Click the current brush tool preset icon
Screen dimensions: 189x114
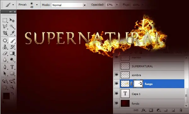[8, 5]
